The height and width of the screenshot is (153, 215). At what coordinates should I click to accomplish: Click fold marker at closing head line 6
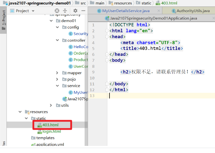[x=107, y=54]
